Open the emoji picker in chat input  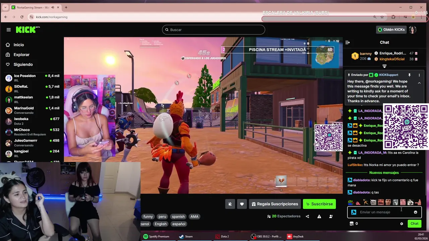415,212
